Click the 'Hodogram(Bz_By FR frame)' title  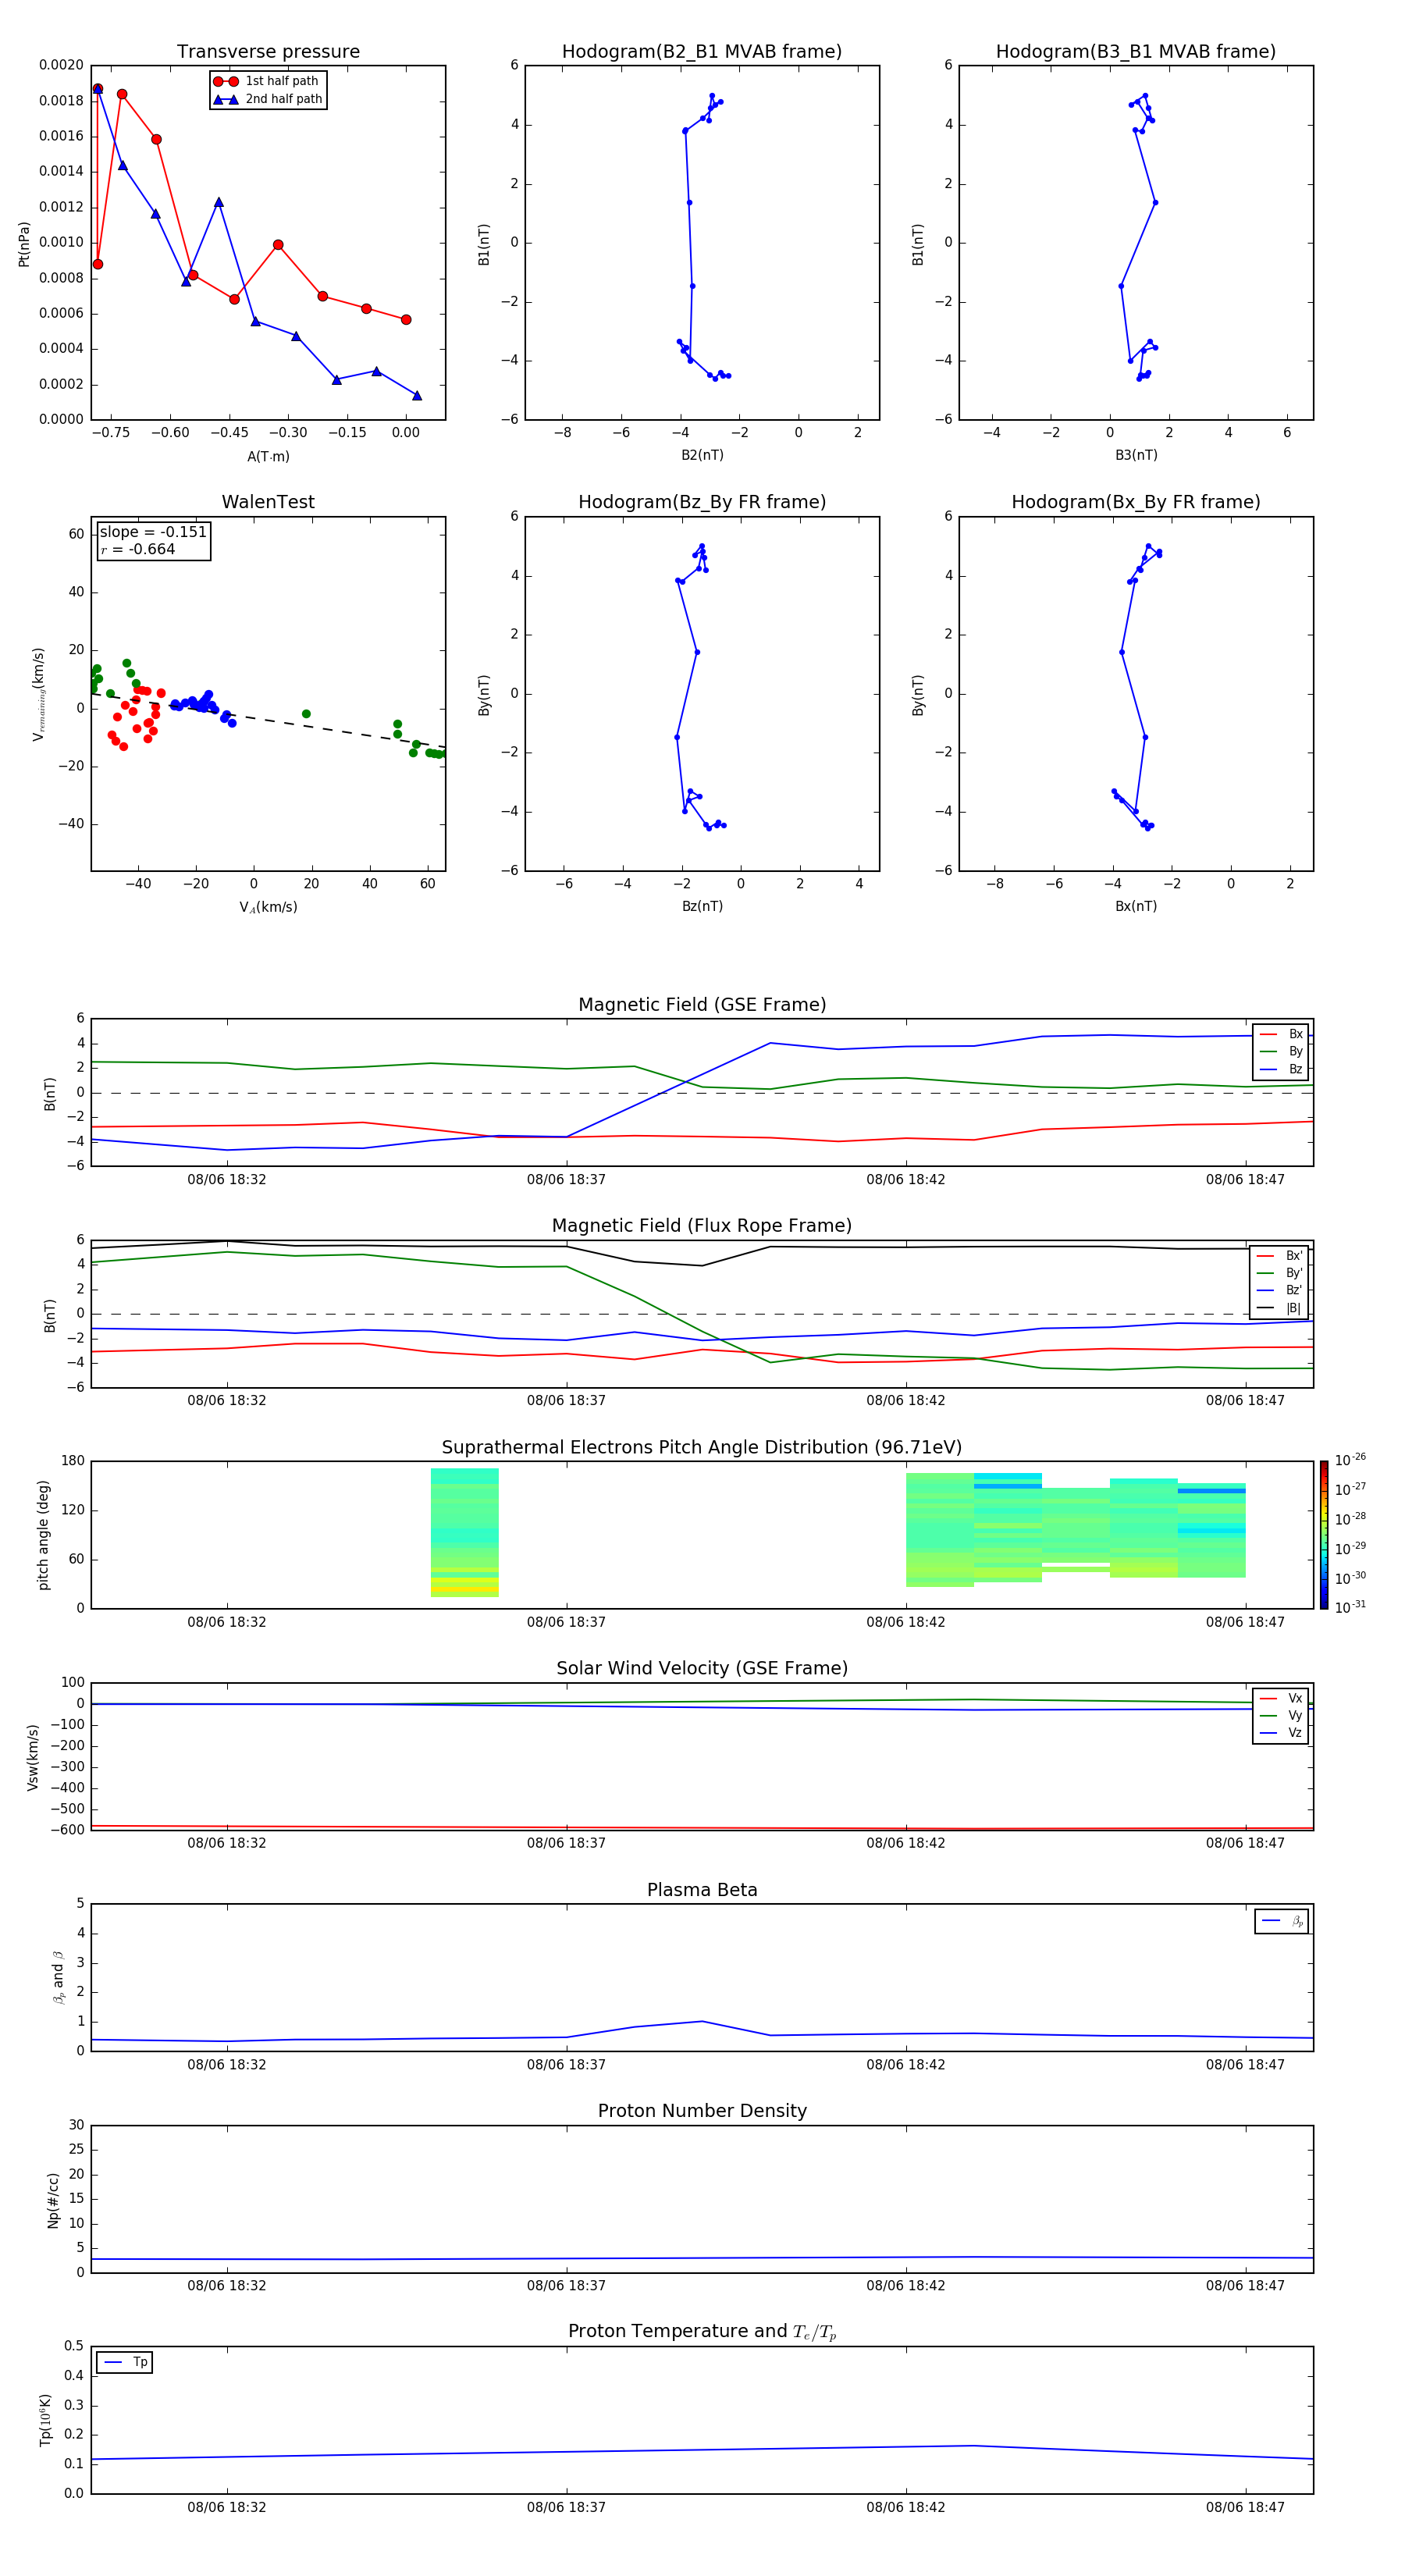[x=702, y=502]
